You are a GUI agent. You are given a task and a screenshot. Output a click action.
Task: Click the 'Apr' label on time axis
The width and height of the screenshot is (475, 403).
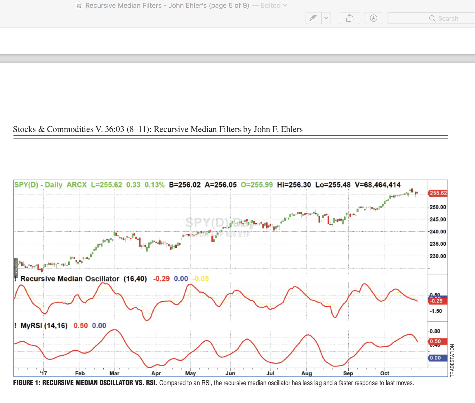(156, 373)
